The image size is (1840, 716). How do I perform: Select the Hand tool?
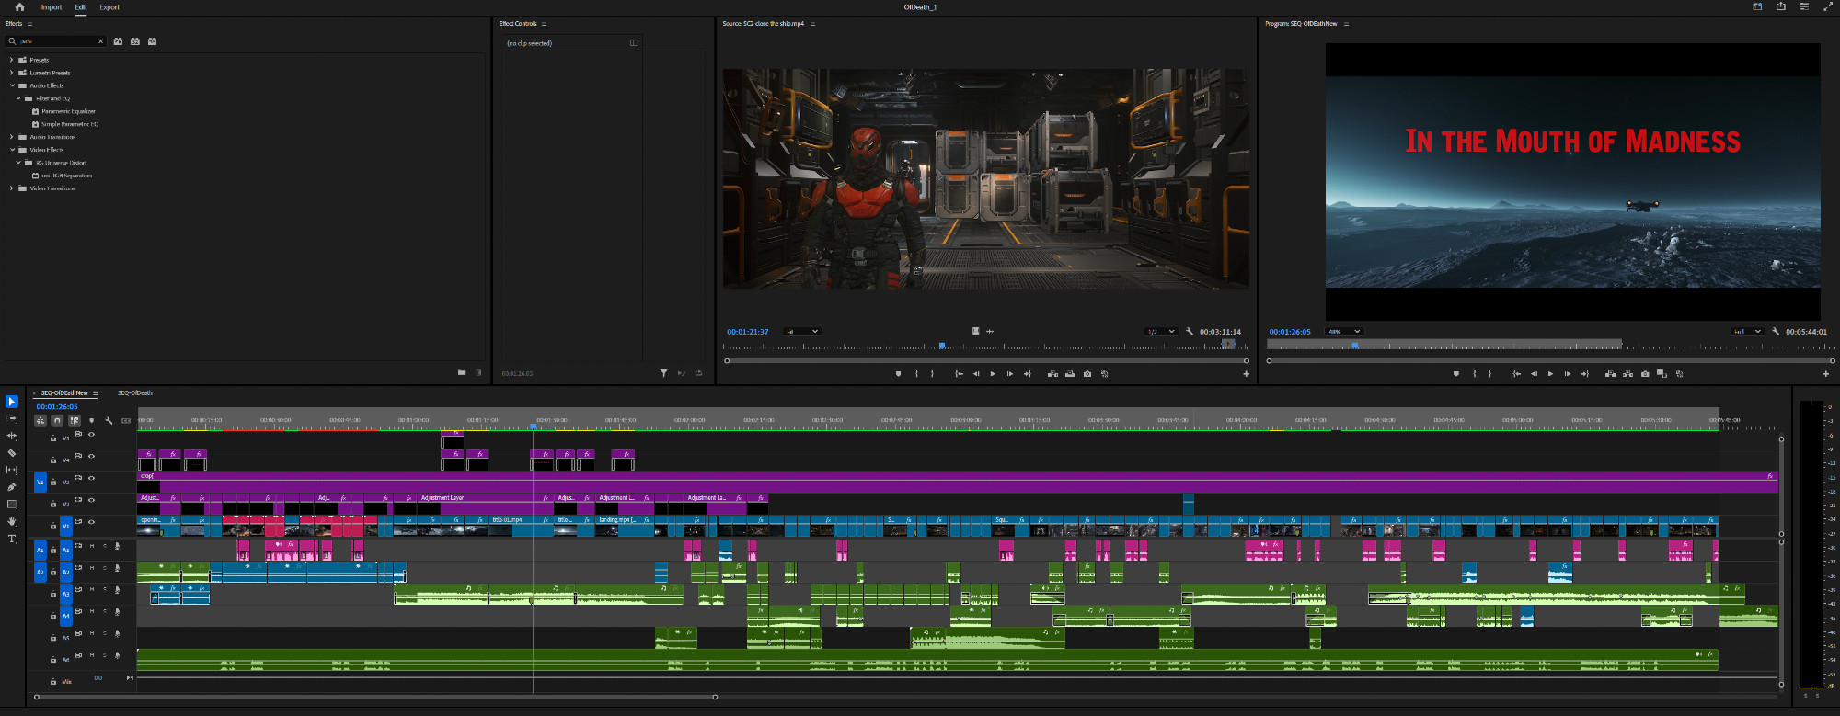pos(12,521)
